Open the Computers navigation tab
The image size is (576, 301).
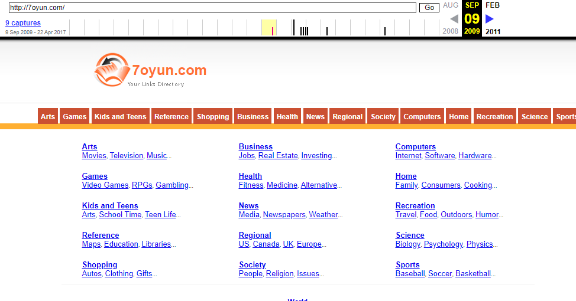[x=422, y=117]
